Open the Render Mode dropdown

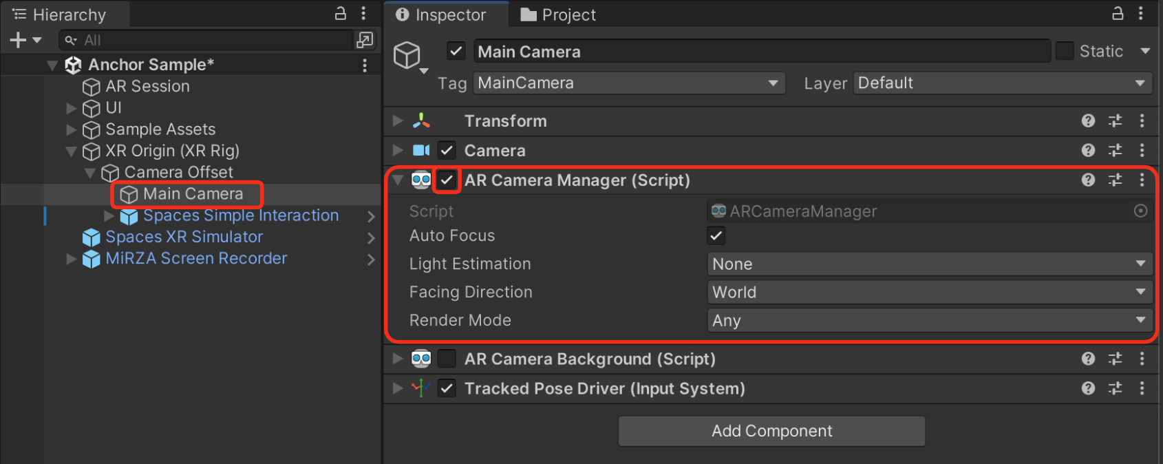point(930,320)
